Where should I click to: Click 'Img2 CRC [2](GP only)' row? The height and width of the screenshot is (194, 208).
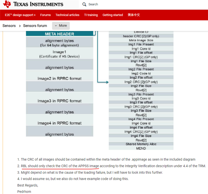pyautogui.click(x=141, y=82)
